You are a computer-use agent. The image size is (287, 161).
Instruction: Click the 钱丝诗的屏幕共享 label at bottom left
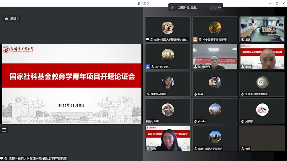(38, 158)
